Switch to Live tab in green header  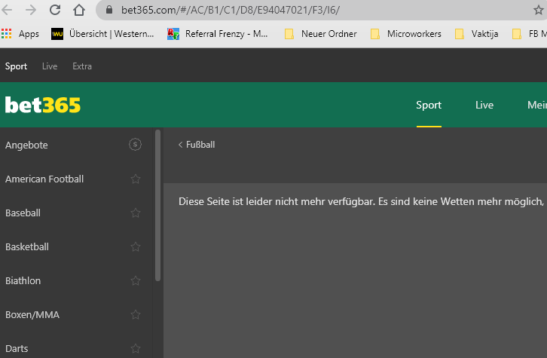tap(484, 105)
